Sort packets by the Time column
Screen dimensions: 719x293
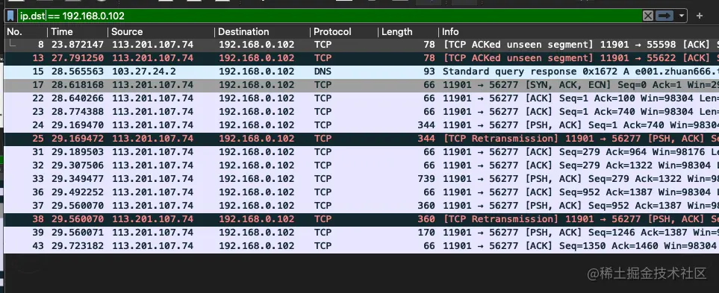pos(78,32)
